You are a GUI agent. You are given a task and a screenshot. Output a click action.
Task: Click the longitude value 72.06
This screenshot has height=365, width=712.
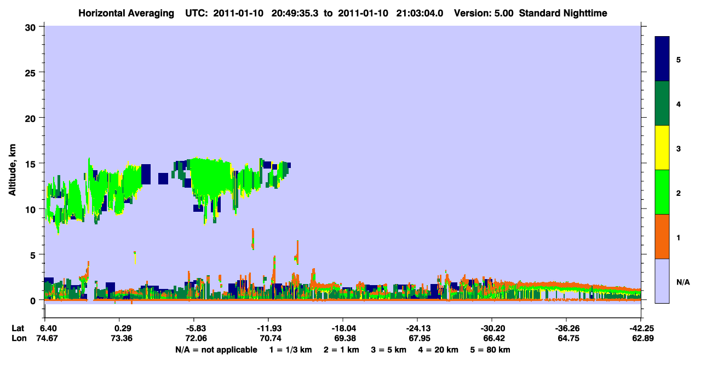pyautogui.click(x=197, y=338)
